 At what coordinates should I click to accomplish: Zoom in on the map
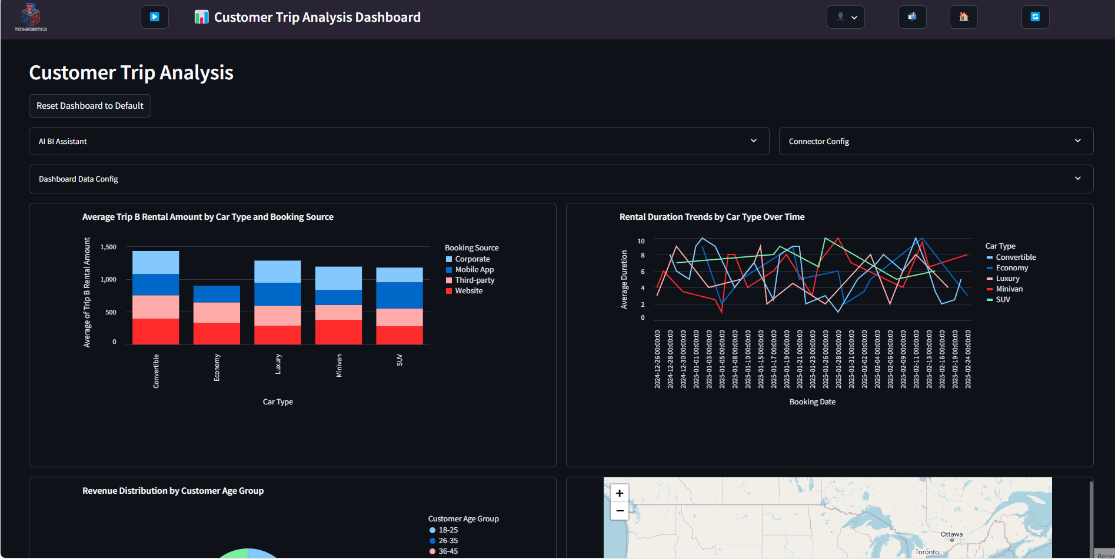point(620,493)
